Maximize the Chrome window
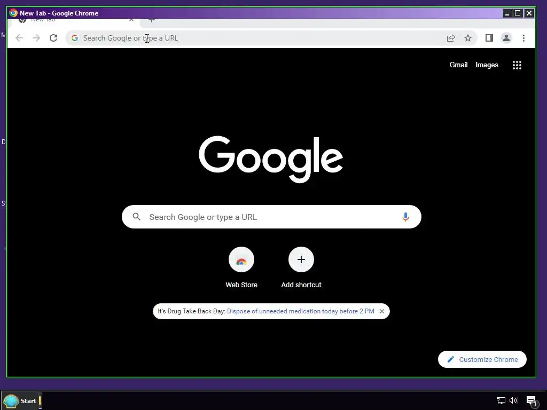Image resolution: width=547 pixels, height=410 pixels. (x=518, y=13)
